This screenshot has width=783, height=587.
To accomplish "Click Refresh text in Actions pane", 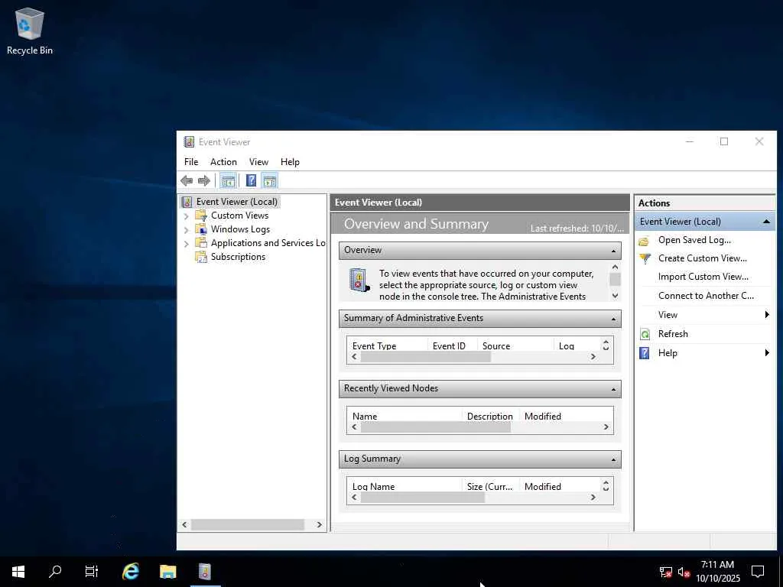I will coord(673,334).
